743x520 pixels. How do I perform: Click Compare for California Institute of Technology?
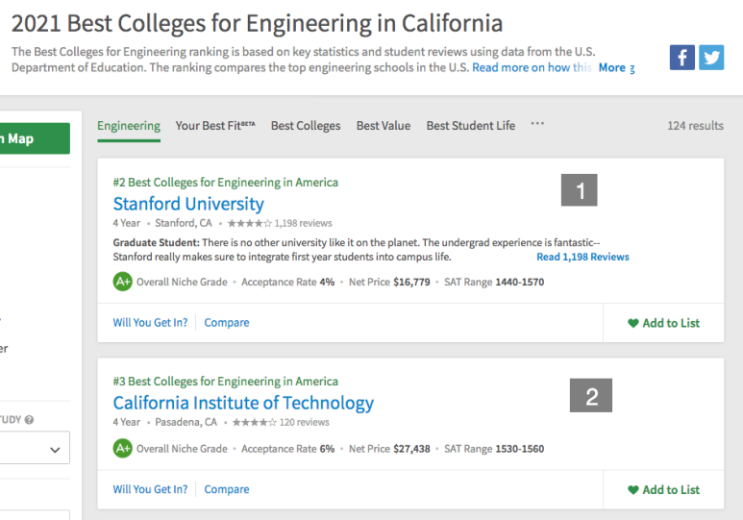coord(227,489)
